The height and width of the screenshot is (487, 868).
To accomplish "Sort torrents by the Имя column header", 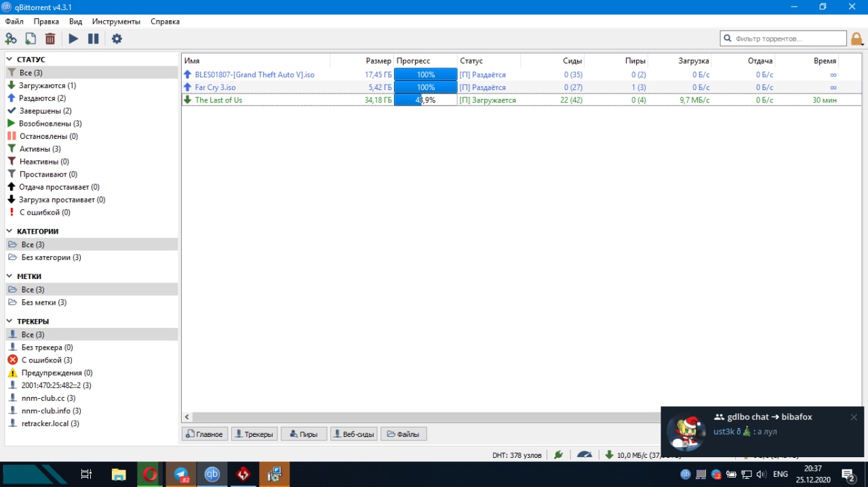I will (x=256, y=61).
